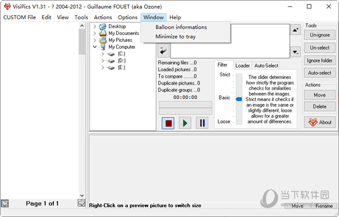The height and width of the screenshot is (217, 339).
Task: Expand the My Documents tree node
Action: click(x=95, y=33)
